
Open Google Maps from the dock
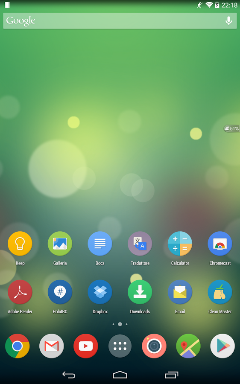(188, 346)
